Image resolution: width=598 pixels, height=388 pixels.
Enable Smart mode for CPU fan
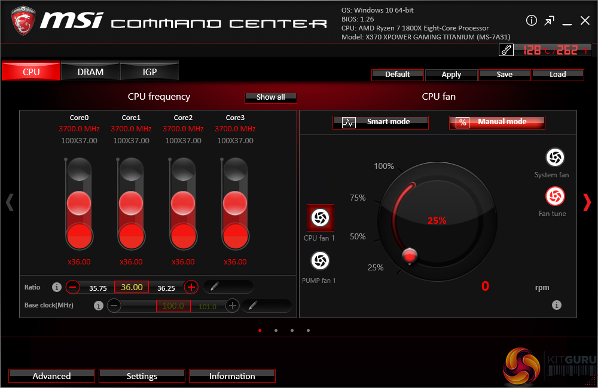380,122
